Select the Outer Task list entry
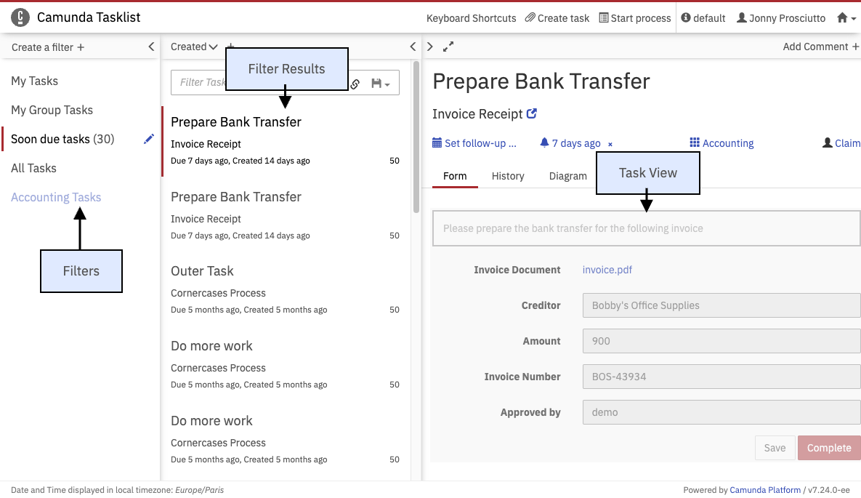 (x=202, y=271)
